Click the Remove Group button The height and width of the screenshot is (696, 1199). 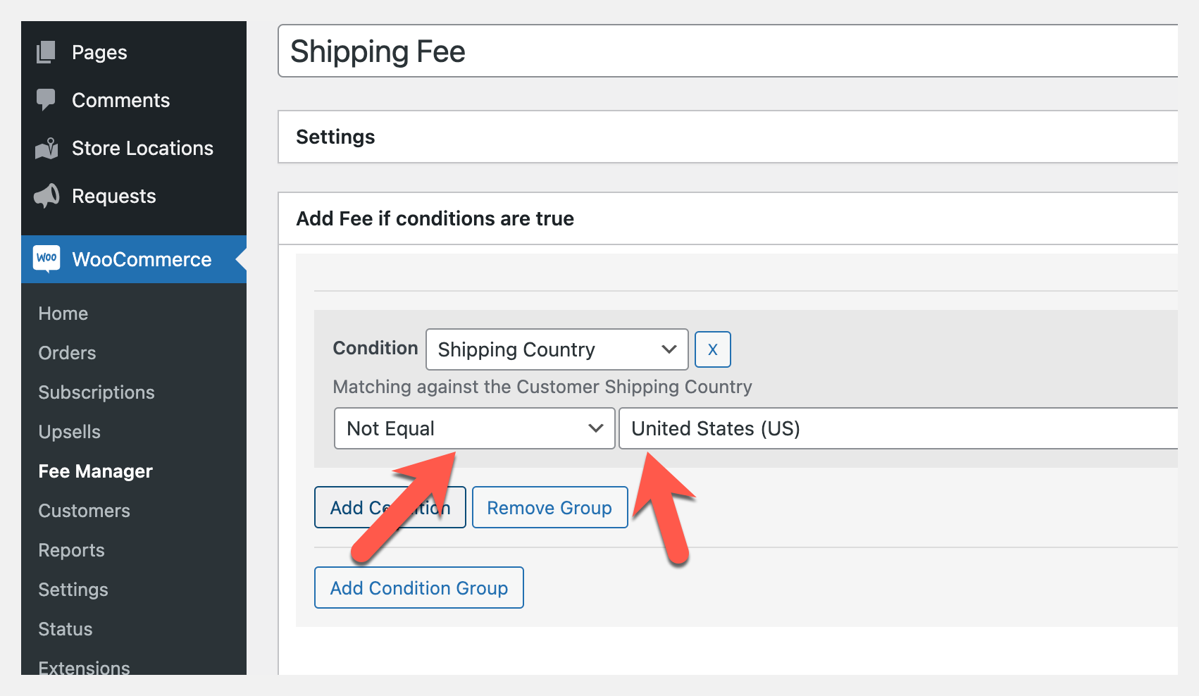549,508
